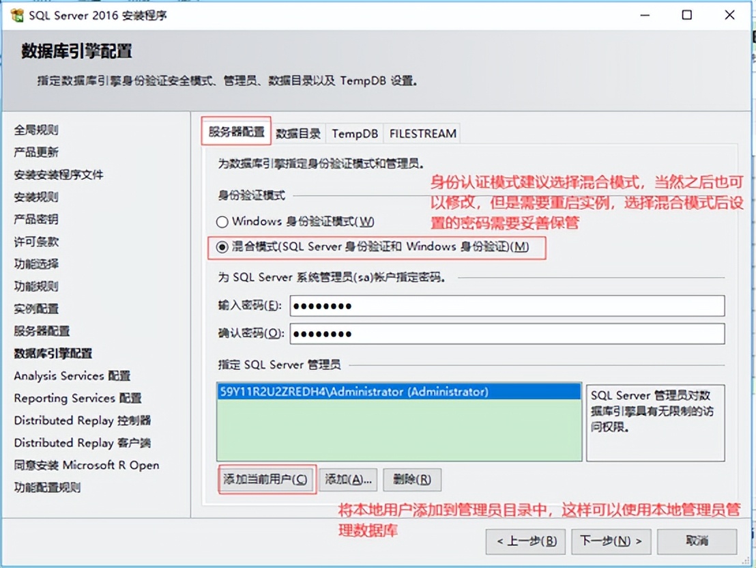The image size is (756, 568).
Task: Select 服务器配置 step in left sidebar
Action: [x=42, y=331]
